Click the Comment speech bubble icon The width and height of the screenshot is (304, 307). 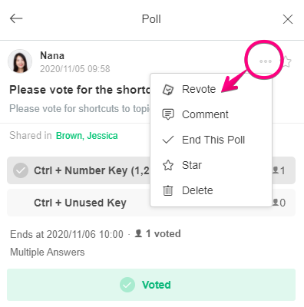(168, 114)
